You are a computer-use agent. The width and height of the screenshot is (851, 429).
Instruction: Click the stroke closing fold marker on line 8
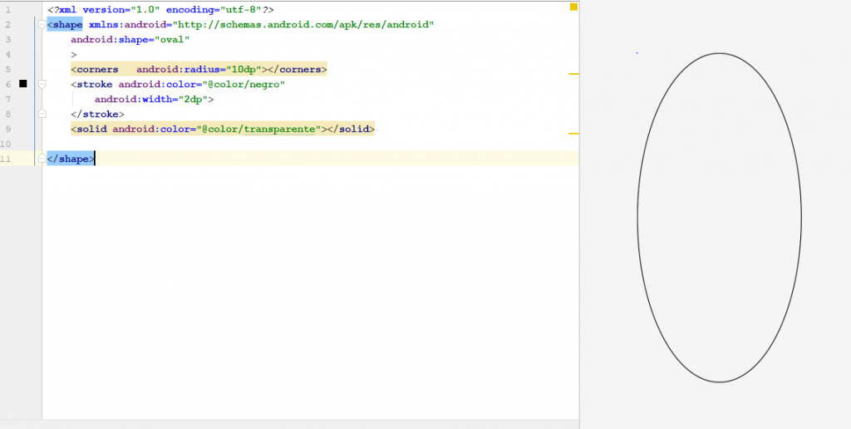[x=42, y=114]
